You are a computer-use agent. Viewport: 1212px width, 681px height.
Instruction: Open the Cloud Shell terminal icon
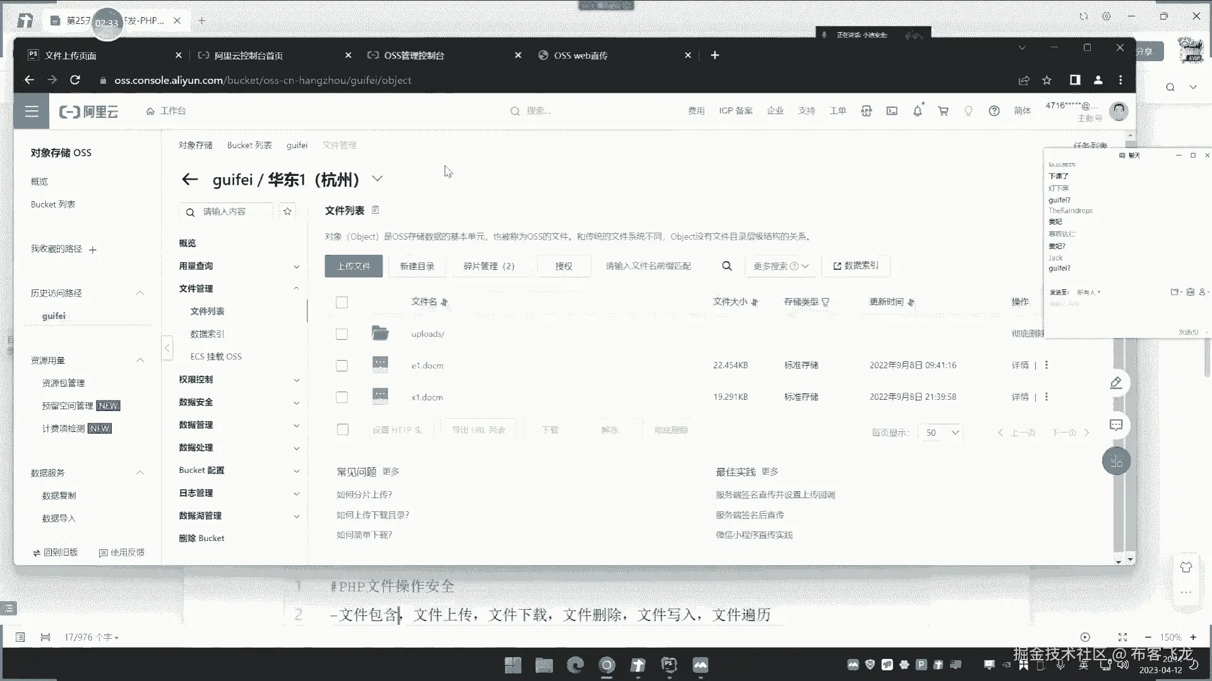tap(892, 111)
